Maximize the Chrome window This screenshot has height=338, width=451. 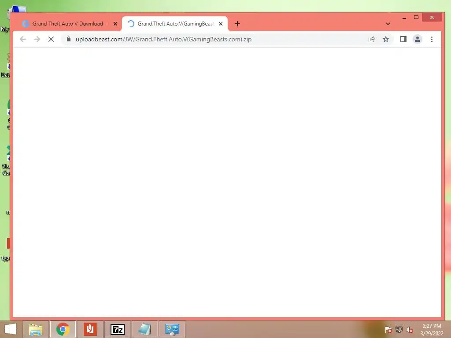(416, 18)
